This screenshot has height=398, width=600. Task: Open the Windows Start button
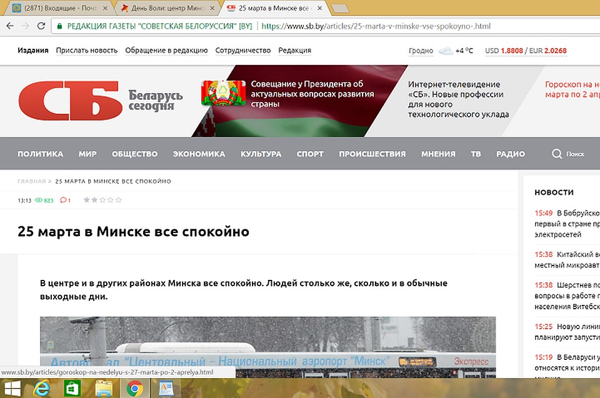[12, 389]
